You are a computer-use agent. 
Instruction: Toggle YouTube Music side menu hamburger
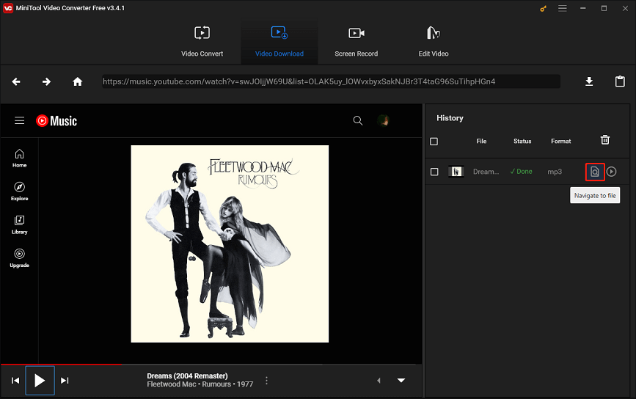point(20,120)
